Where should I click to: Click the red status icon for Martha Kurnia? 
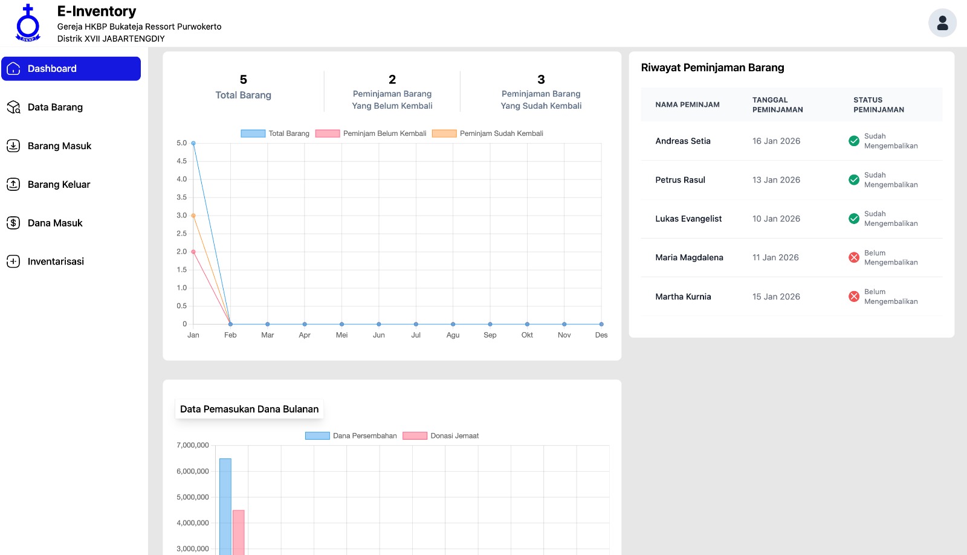click(854, 297)
